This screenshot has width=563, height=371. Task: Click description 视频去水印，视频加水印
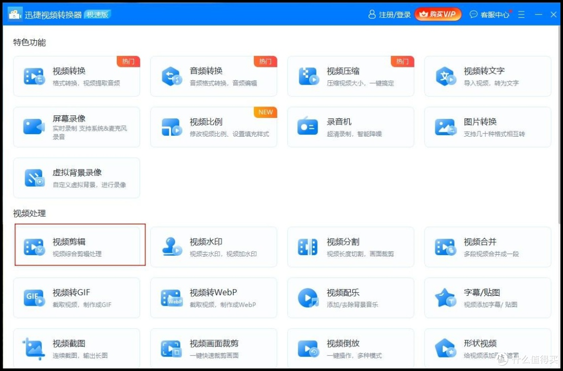pos(223,254)
